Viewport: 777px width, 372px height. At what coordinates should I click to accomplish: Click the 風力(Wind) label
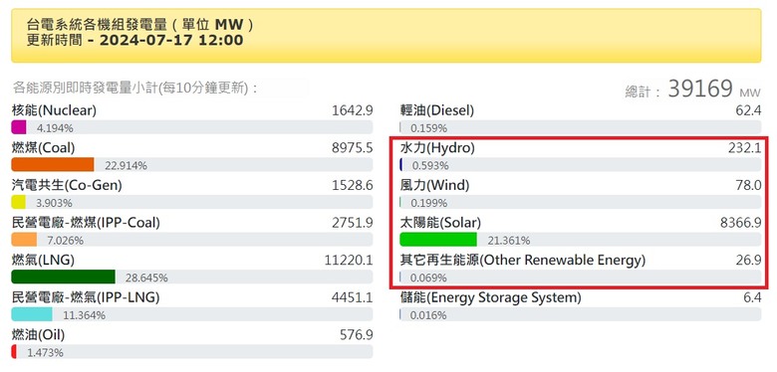click(x=434, y=185)
